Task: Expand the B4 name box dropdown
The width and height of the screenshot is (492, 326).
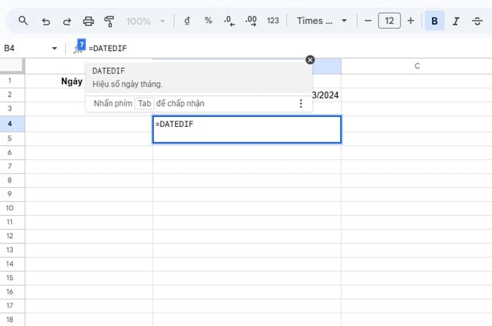Action: click(55, 48)
